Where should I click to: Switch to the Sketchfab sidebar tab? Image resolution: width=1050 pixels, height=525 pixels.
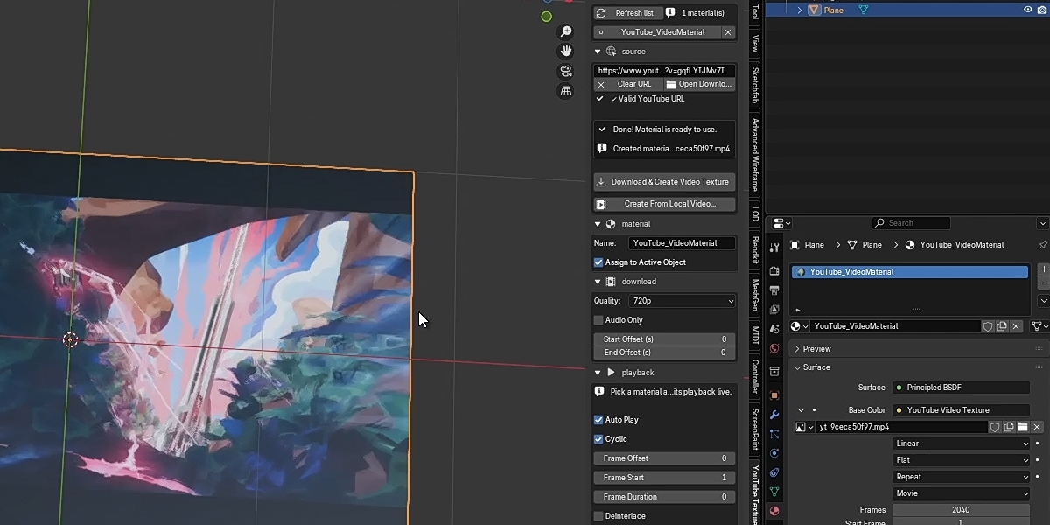tap(755, 85)
